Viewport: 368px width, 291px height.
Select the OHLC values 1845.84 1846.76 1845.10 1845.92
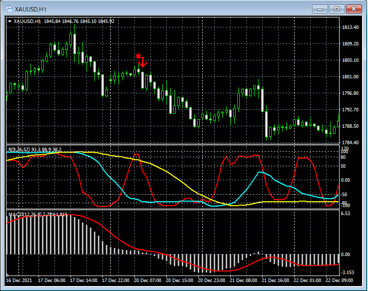[79, 21]
